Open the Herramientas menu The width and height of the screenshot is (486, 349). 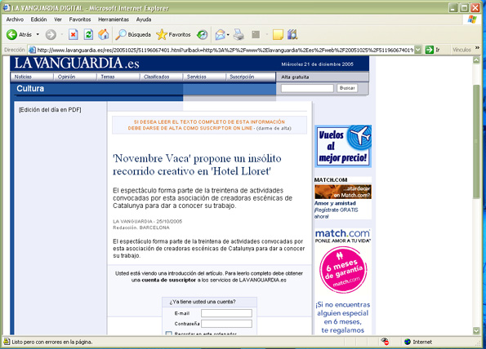click(114, 20)
